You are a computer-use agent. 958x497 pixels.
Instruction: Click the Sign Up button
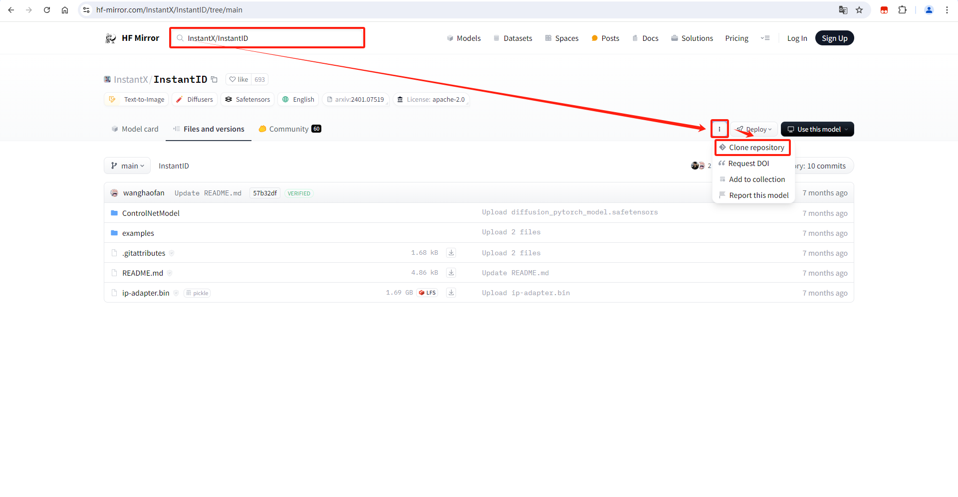(x=834, y=38)
